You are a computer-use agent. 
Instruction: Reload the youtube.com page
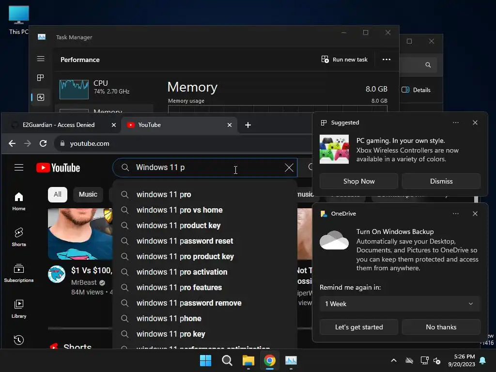[43, 143]
